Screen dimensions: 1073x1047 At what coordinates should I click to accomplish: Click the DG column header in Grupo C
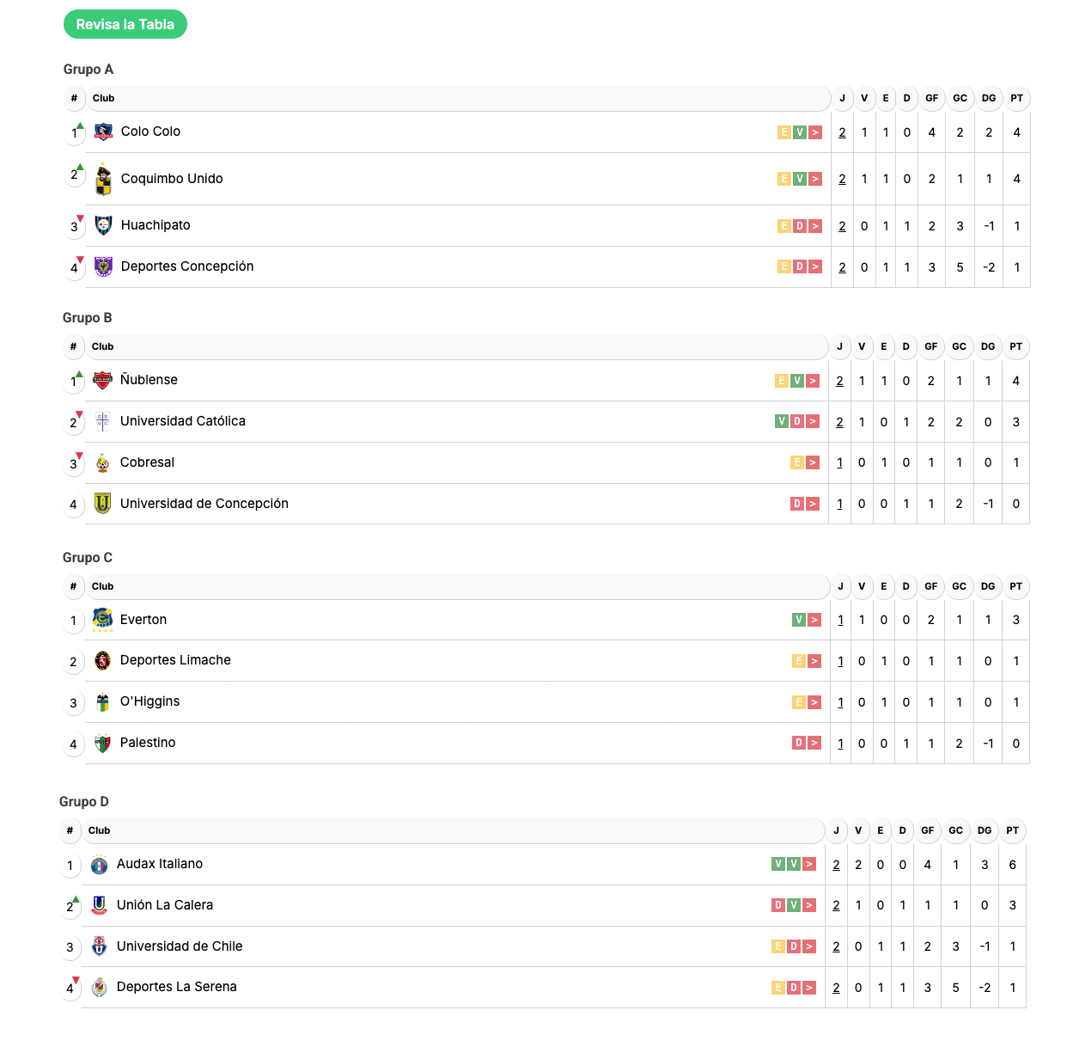tap(988, 586)
